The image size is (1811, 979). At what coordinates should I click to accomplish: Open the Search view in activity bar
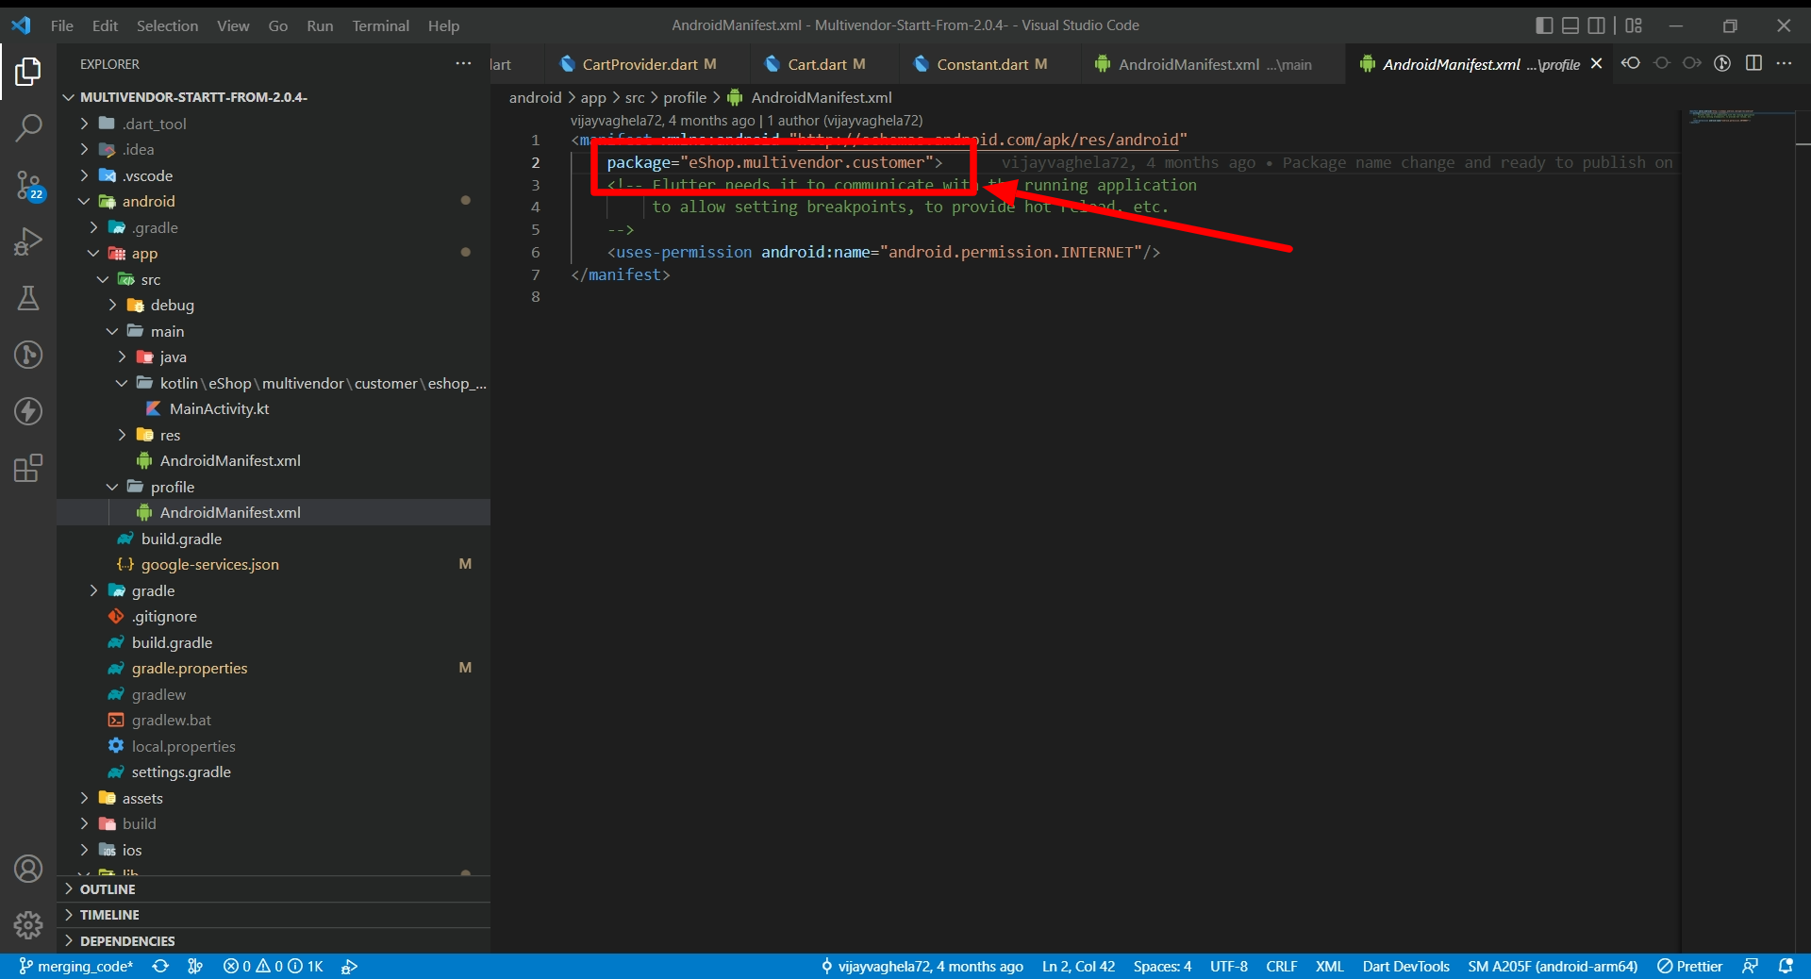[28, 127]
